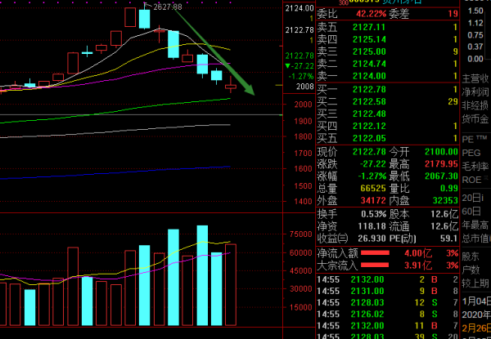
Task: Click the tallest cyan candlestick near the peak
Action: [x=145, y=20]
